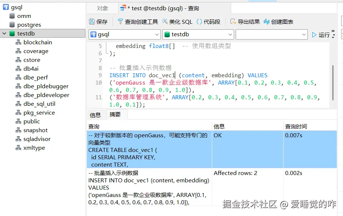Viewport: 343px width, 216px height.
Task: Select the postgres database icon
Action: [x=12, y=25]
